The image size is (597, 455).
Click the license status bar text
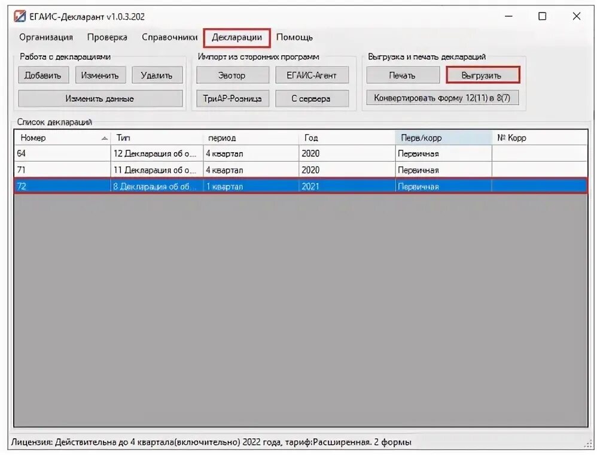pos(211,442)
